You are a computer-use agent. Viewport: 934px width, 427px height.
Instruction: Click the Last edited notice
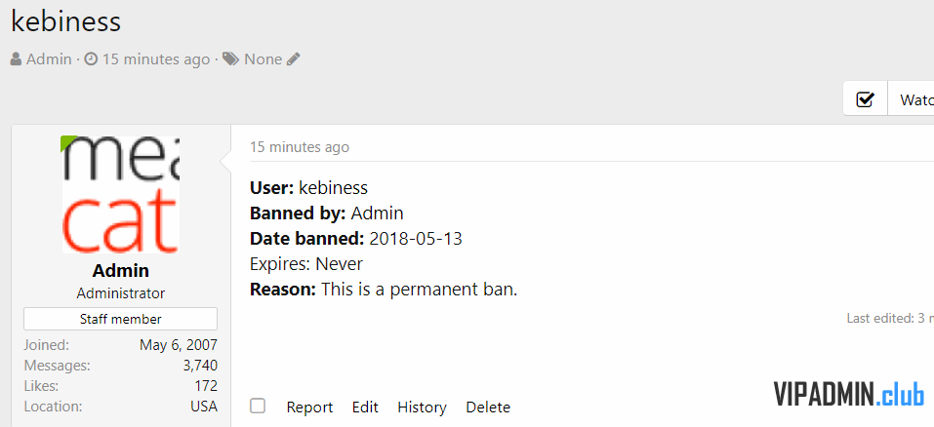[890, 318]
